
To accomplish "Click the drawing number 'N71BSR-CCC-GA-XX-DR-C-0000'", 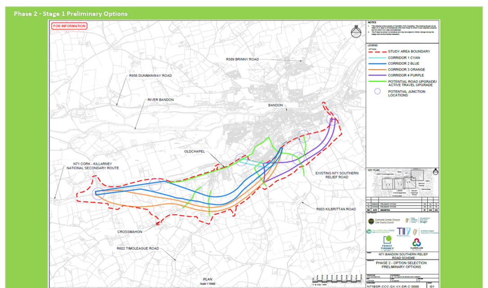I will point(393,286).
